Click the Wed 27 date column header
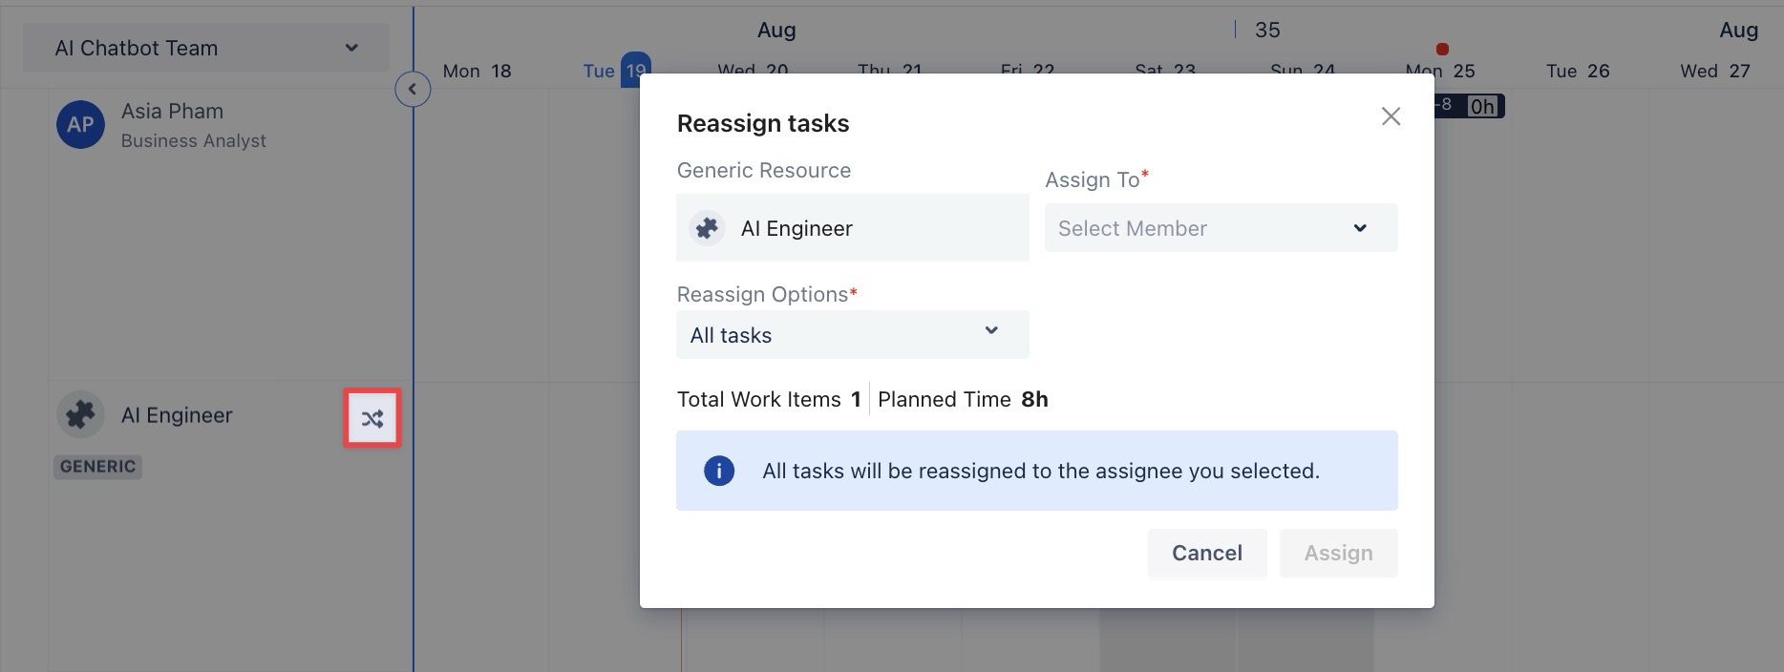 coord(1715,71)
